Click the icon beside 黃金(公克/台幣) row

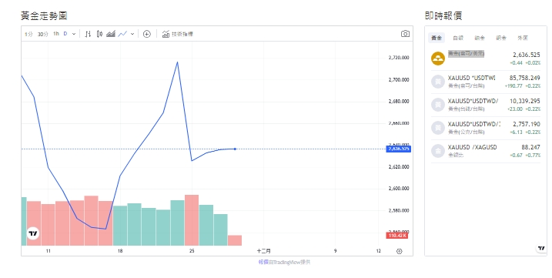438,128
